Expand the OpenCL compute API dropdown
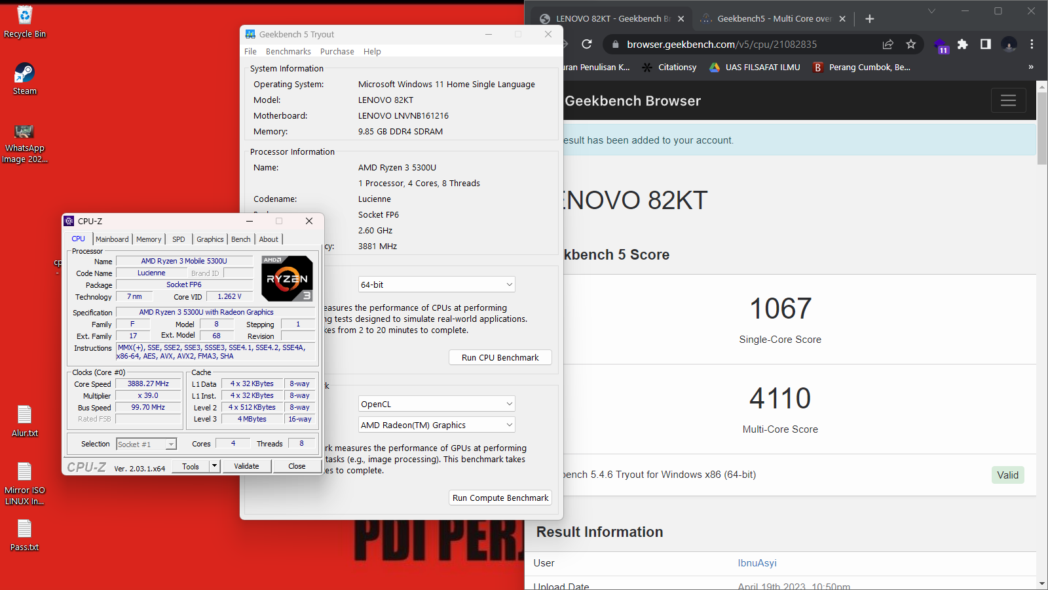Image resolution: width=1048 pixels, height=590 pixels. tap(436, 404)
